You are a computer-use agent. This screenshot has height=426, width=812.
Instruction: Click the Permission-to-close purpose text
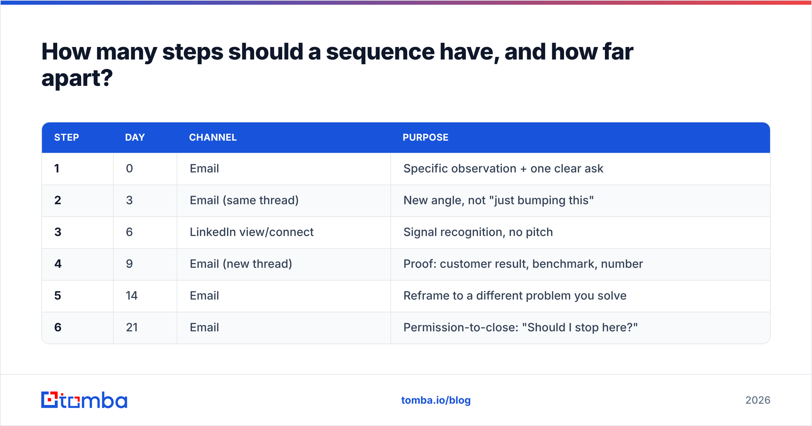[520, 327]
